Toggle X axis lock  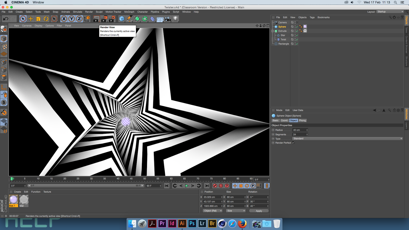[64, 19]
